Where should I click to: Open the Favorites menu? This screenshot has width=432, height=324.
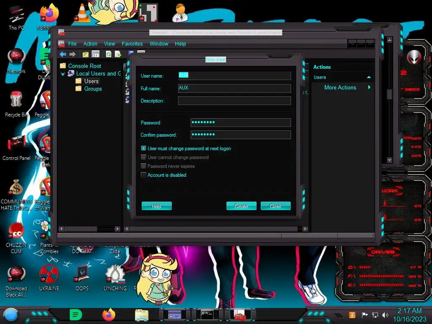click(132, 44)
